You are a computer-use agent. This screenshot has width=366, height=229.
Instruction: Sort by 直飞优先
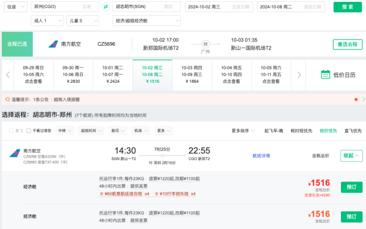tap(353, 131)
